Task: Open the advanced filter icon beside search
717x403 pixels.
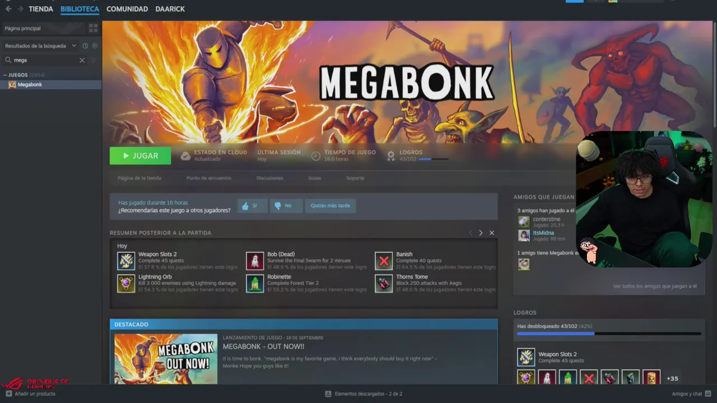Action: (94, 60)
